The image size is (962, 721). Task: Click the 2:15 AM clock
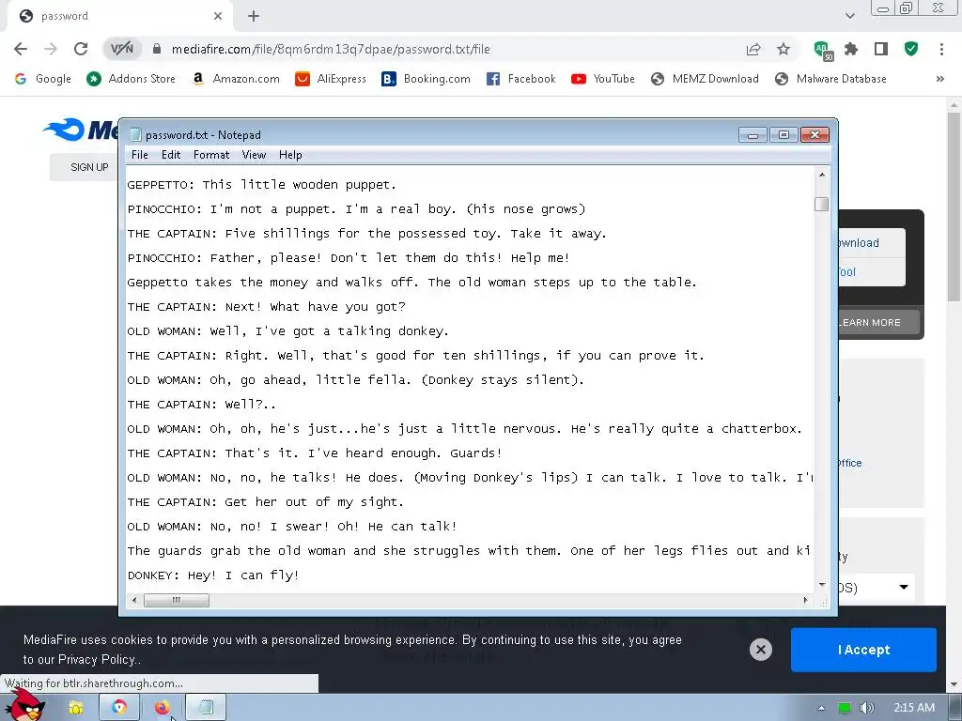914,708
